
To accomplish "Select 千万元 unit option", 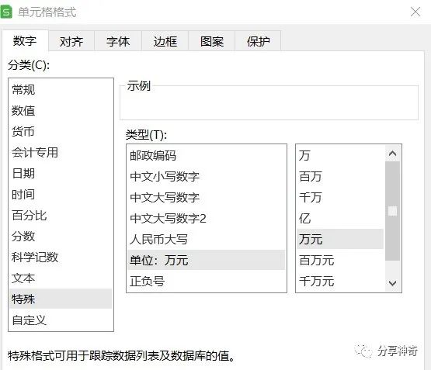I will pos(340,281).
